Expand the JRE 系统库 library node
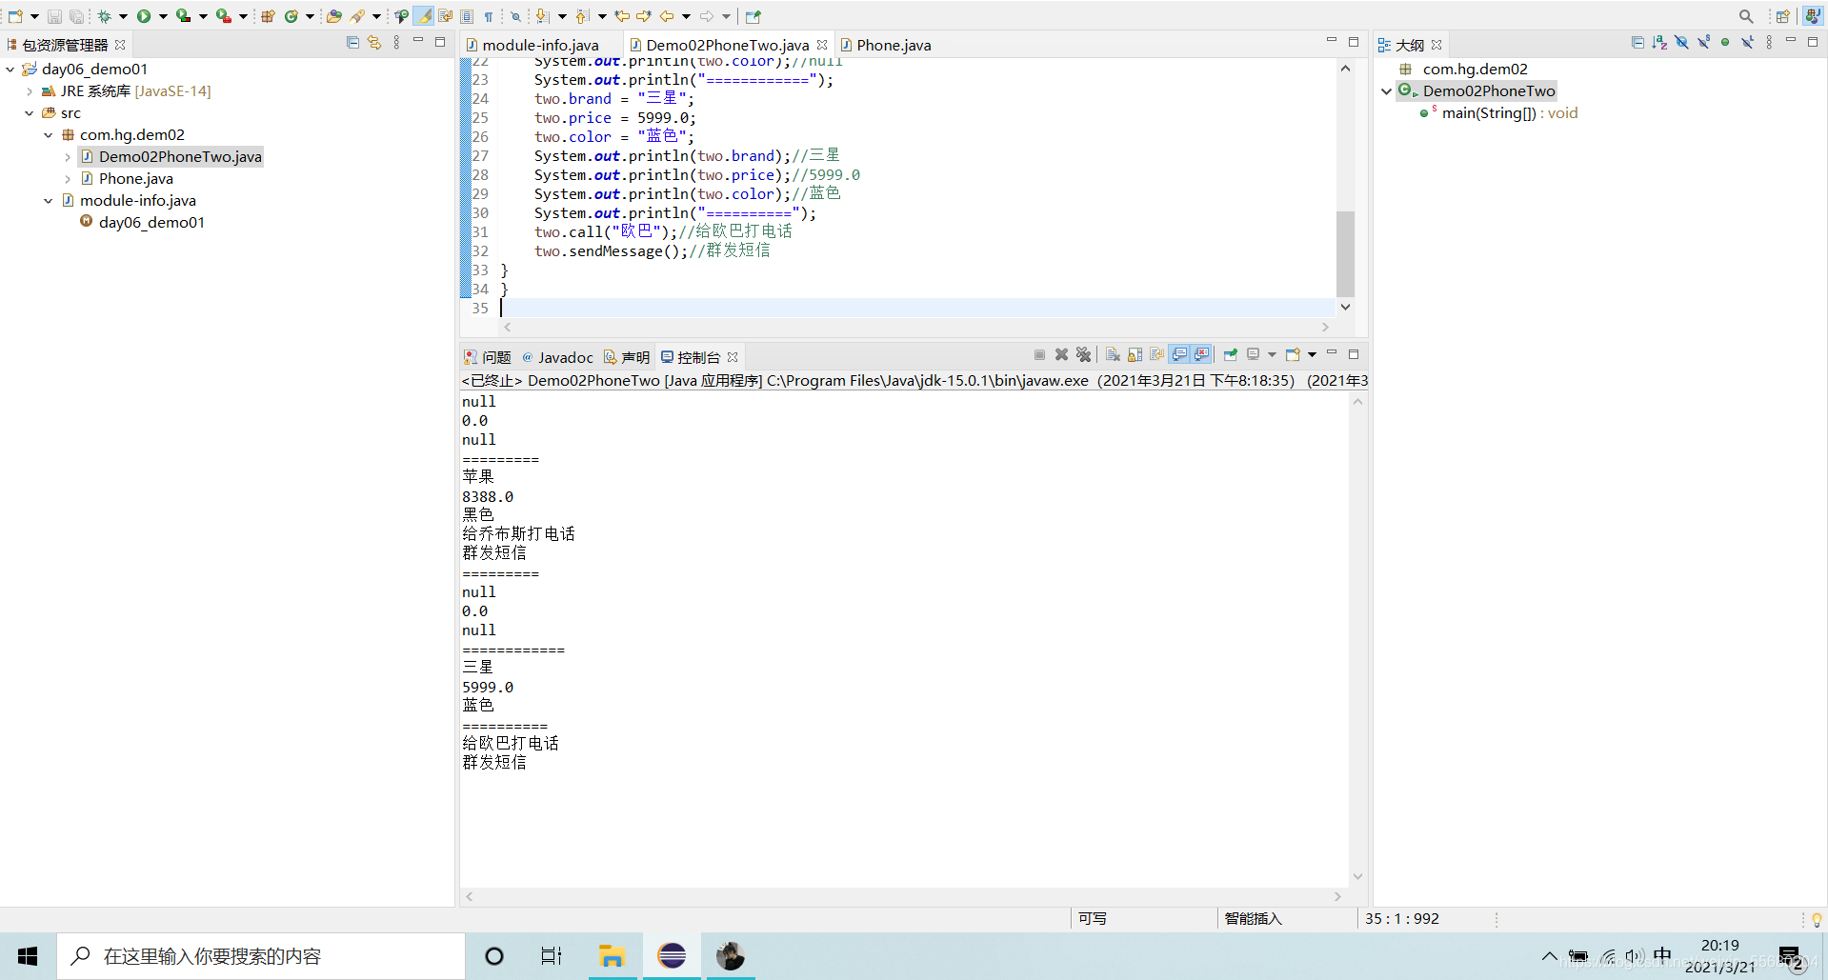The height and width of the screenshot is (980, 1828). (x=30, y=91)
